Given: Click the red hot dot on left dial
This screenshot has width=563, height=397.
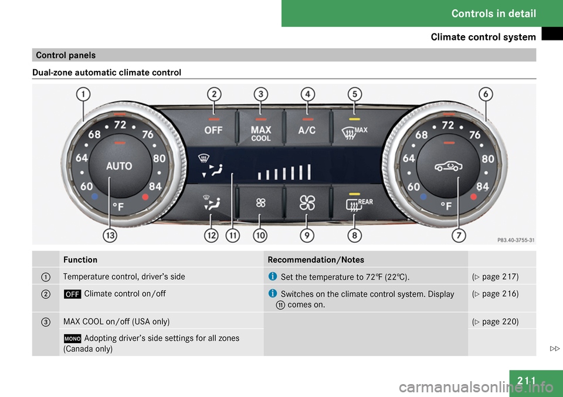Looking at the screenshot, I should [x=145, y=196].
